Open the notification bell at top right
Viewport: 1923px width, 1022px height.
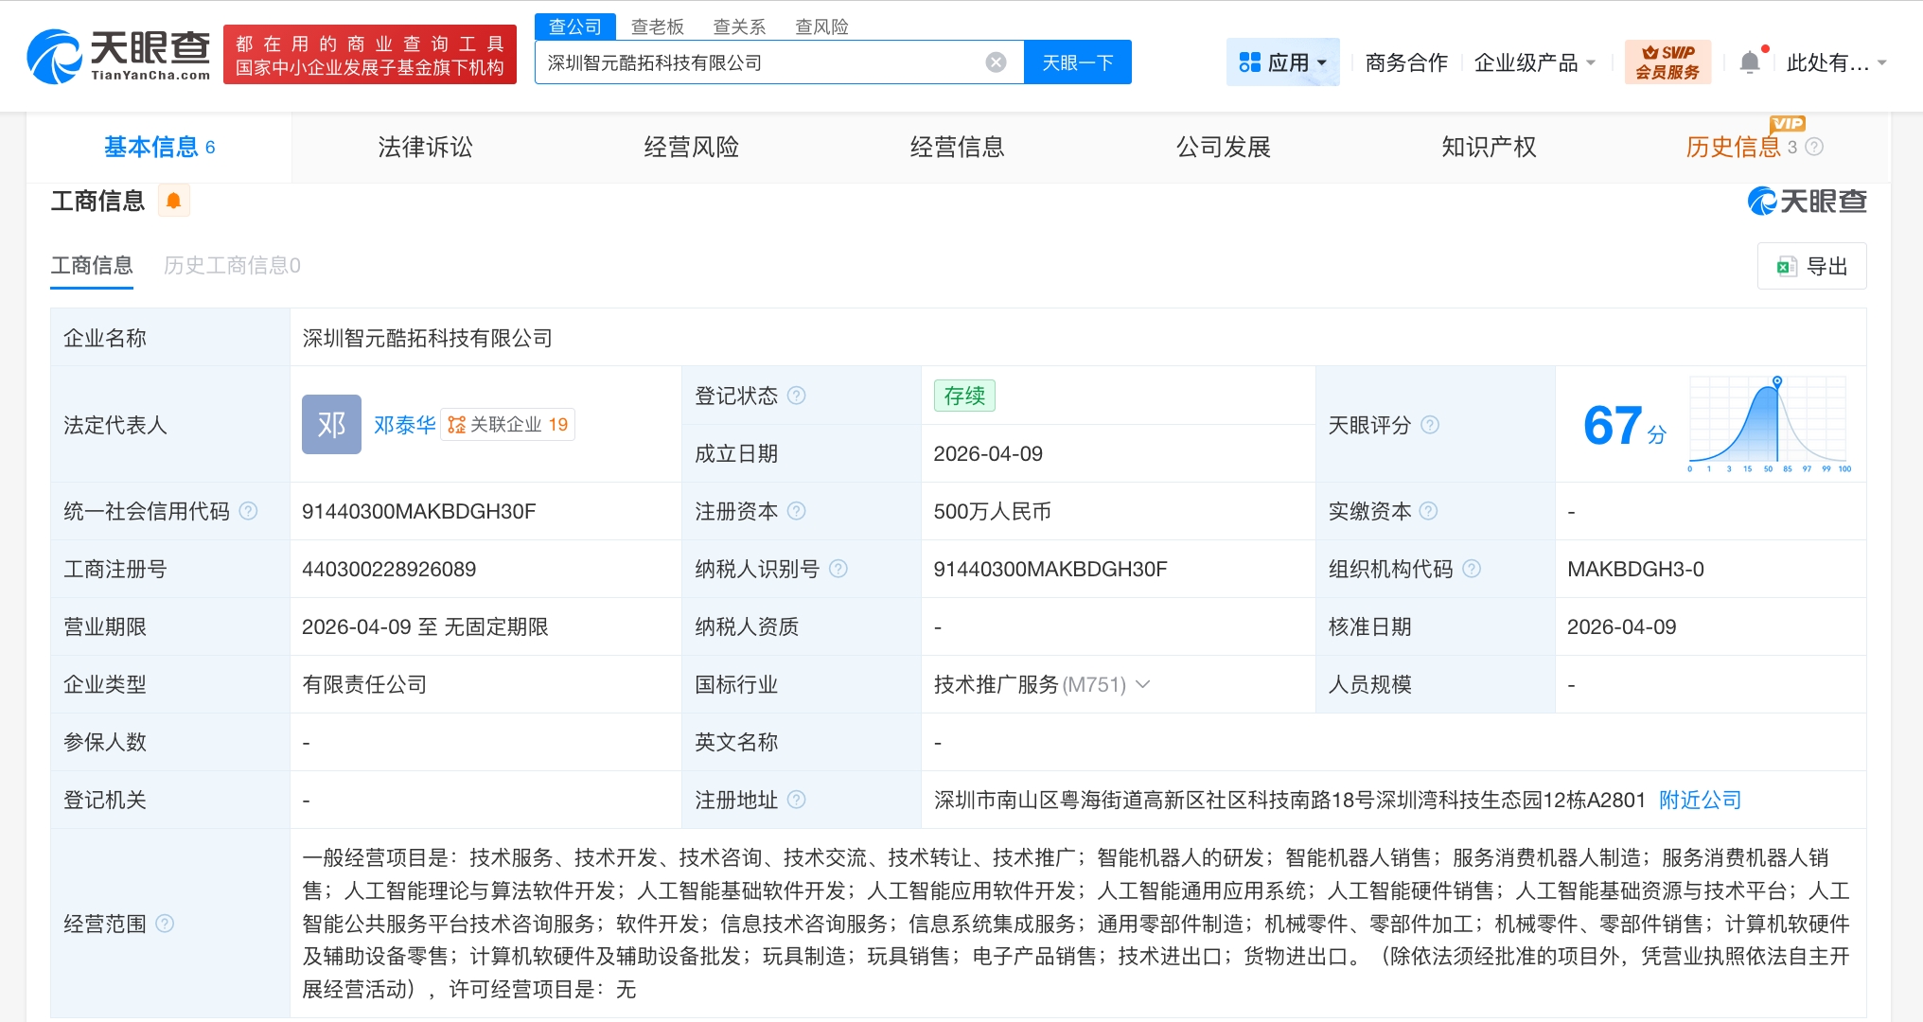[1750, 60]
